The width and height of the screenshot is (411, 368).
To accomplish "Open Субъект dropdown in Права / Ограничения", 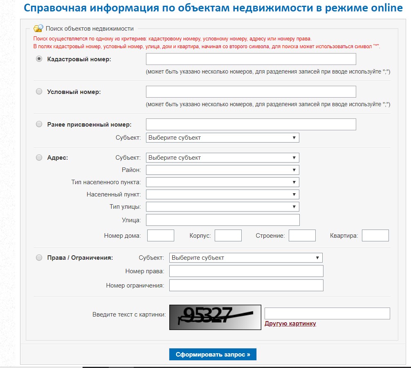I will (x=246, y=258).
